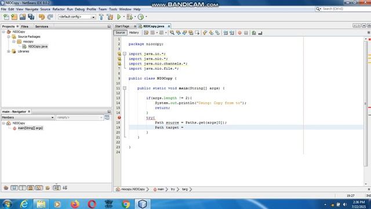Click the Source view button
371x209 pixels.
point(120,33)
